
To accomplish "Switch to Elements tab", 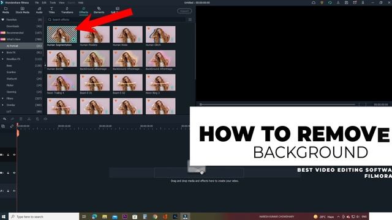I will pyautogui.click(x=99, y=10).
